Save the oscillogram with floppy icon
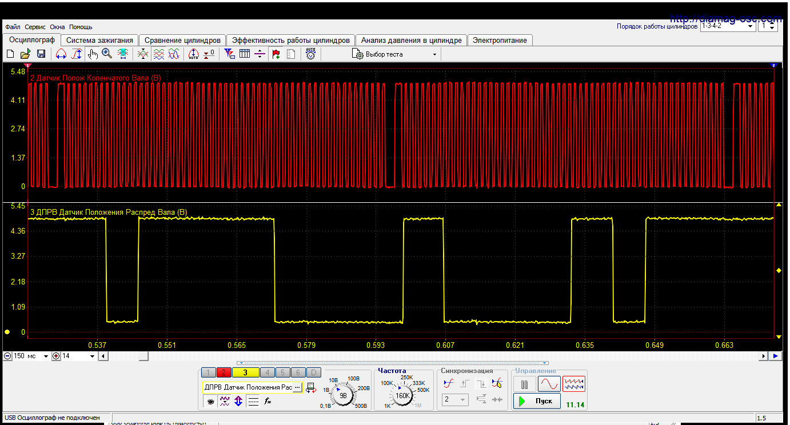This screenshot has width=790, height=425. pos(41,54)
